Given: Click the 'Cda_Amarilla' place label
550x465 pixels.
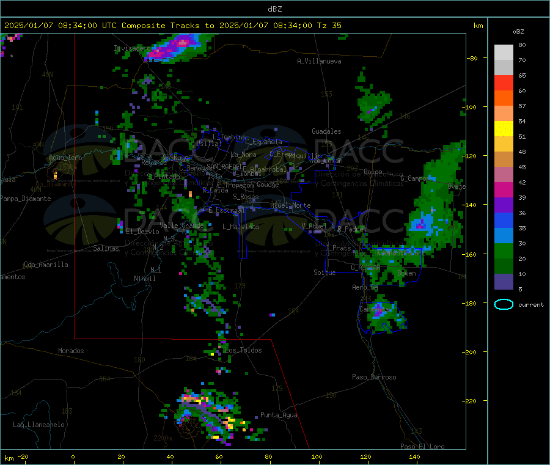Looking at the screenshot, I should [x=46, y=265].
